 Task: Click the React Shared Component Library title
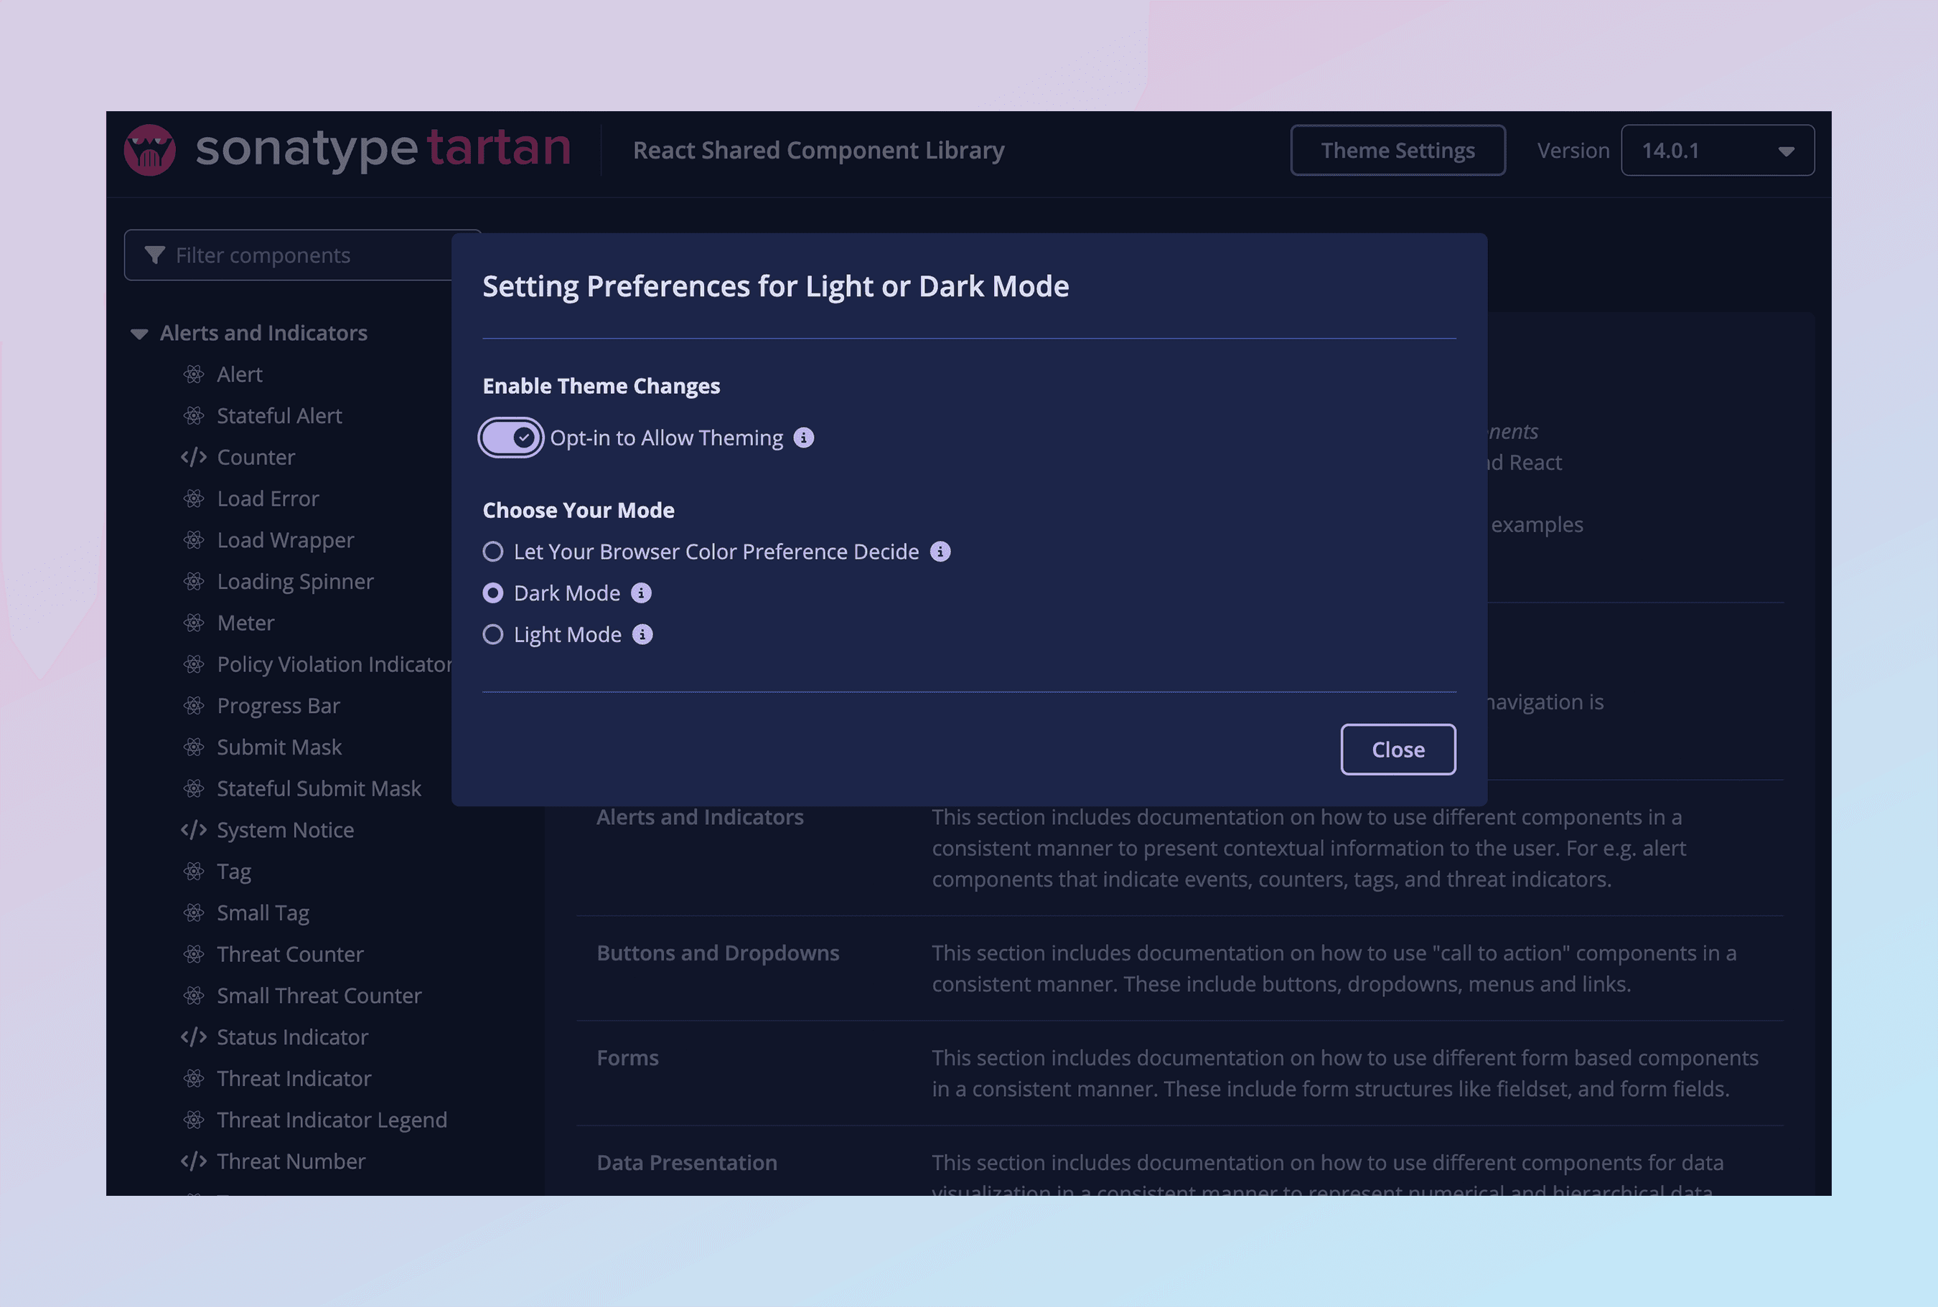[818, 150]
